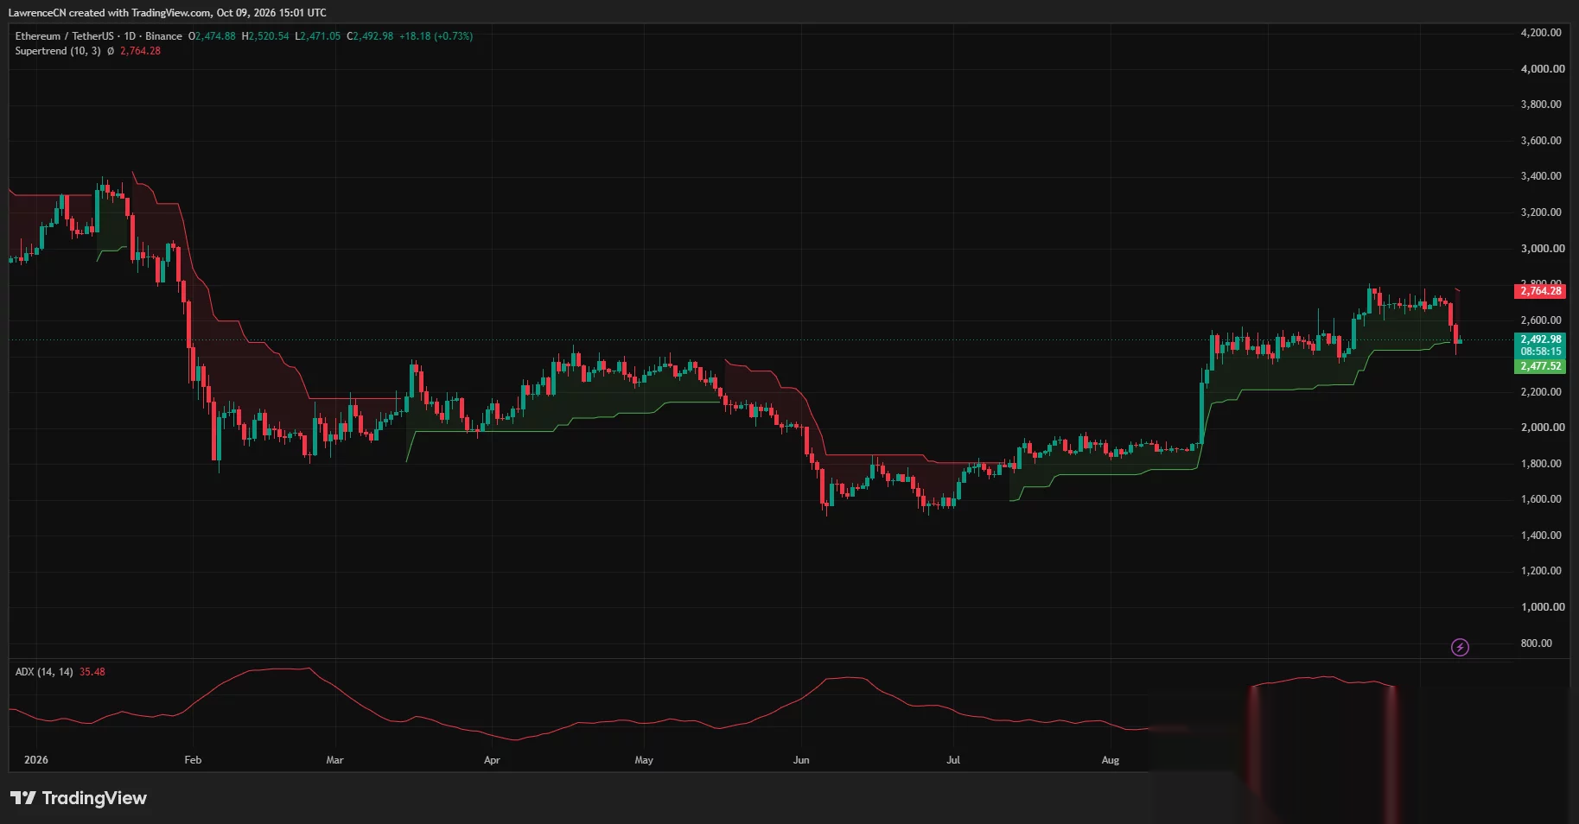1579x824 pixels.
Task: Click the Mar label on time axis
Action: [334, 760]
